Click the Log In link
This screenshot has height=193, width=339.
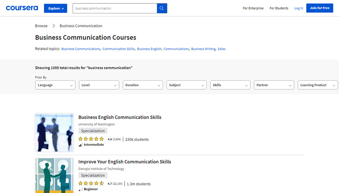(299, 8)
